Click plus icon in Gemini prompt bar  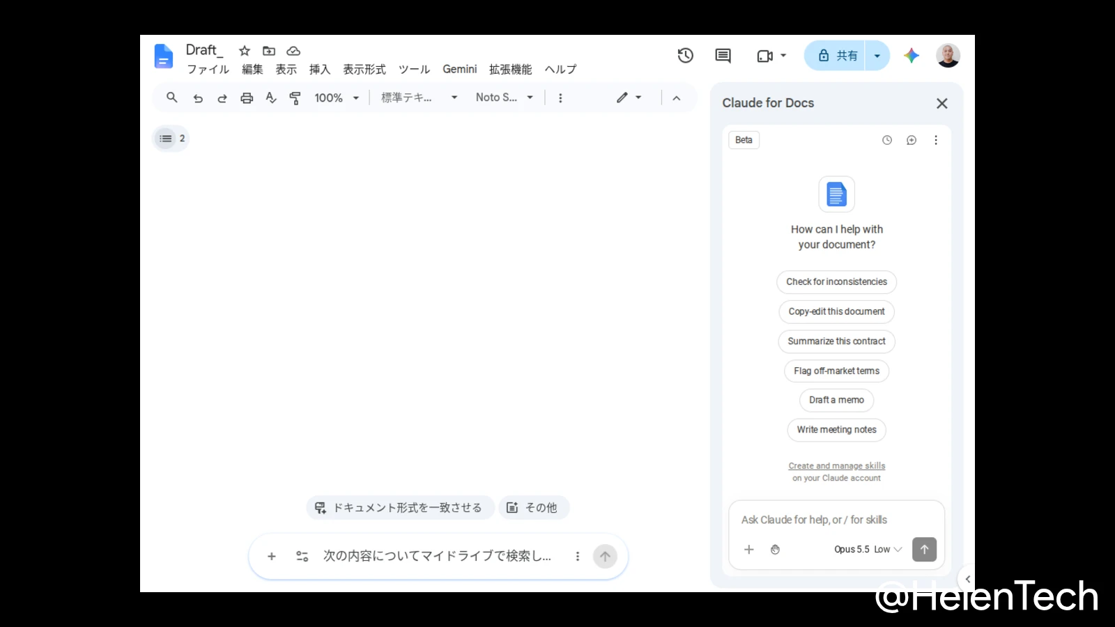tap(272, 557)
